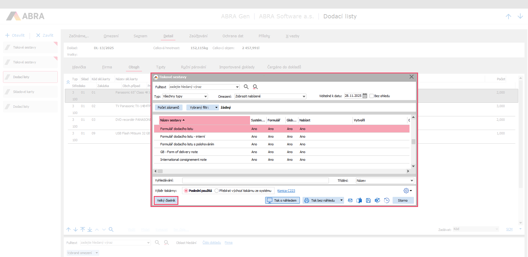This screenshot has height=257, width=528.
Task: Click the Vyhledávání input field
Action: tap(255, 181)
